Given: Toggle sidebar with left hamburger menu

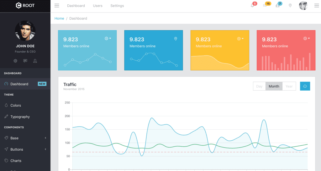Looking at the screenshot, I should click(x=57, y=6).
